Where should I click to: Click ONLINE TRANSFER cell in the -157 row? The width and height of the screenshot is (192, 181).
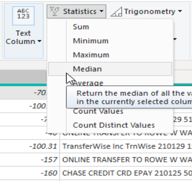coord(126,160)
